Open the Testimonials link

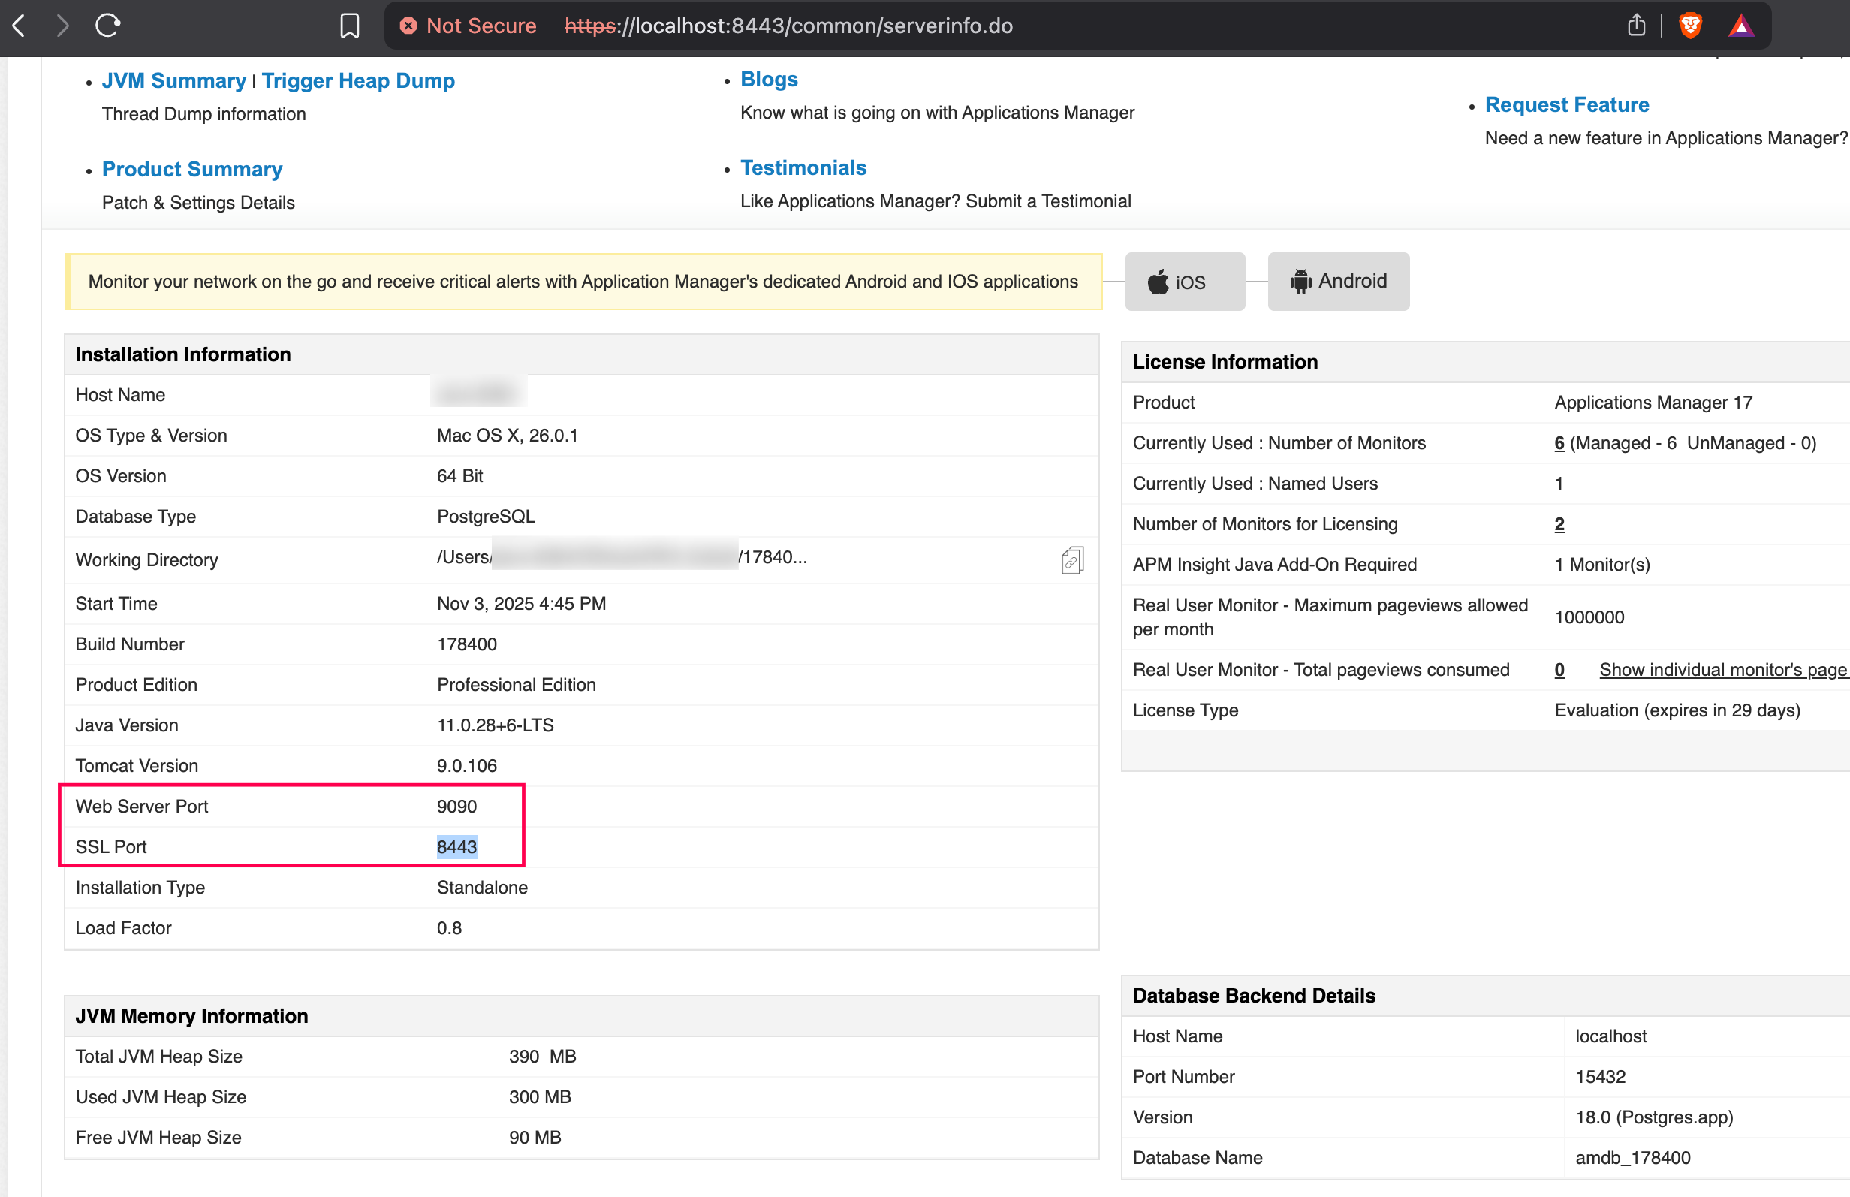click(x=803, y=168)
